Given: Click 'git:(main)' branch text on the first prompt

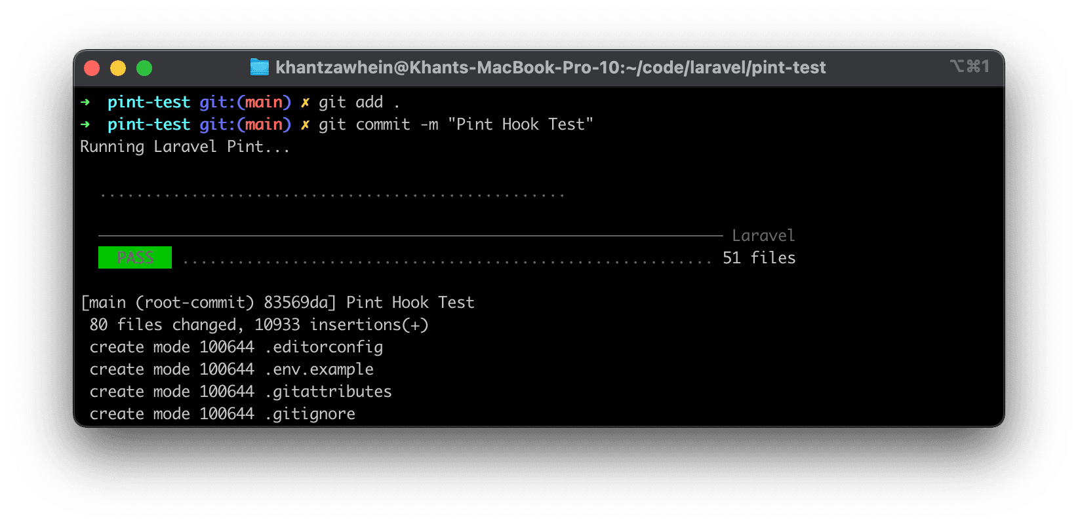Looking at the screenshot, I should coord(245,102).
